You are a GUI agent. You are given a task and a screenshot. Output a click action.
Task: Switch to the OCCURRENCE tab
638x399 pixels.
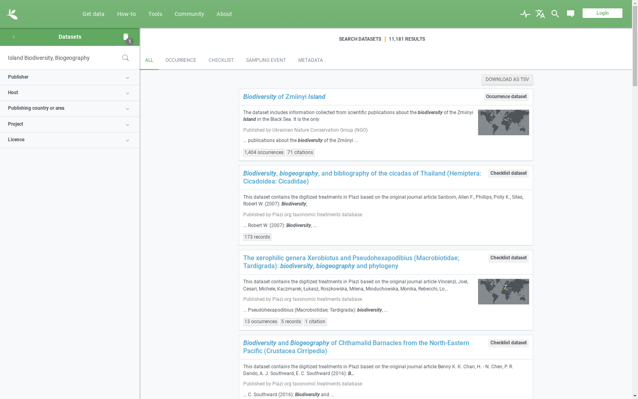(181, 60)
